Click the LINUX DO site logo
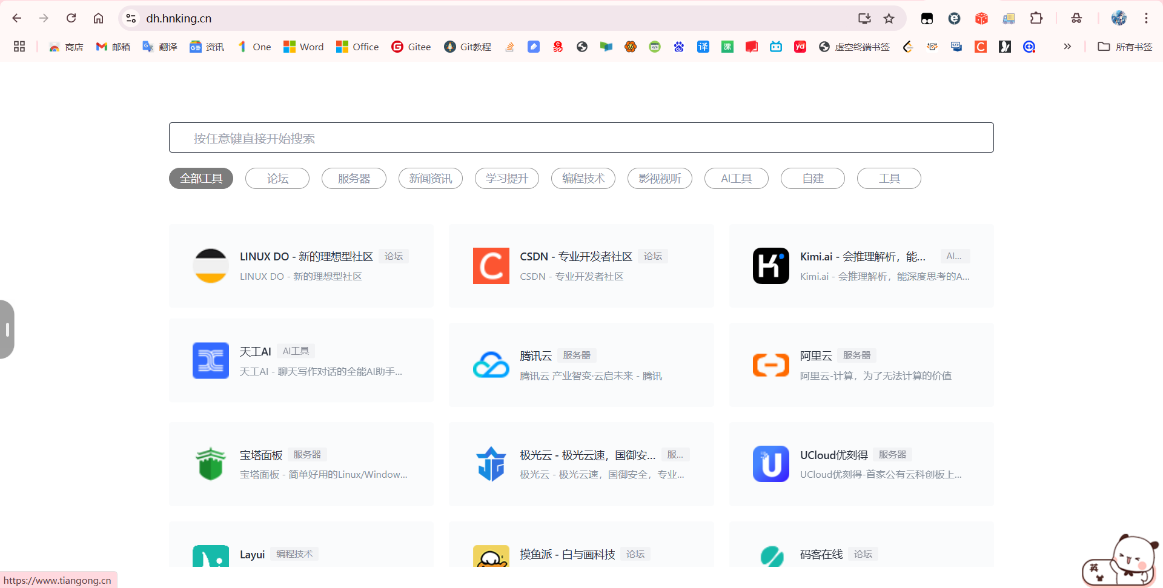The height and width of the screenshot is (588, 1163). pyautogui.click(x=211, y=266)
